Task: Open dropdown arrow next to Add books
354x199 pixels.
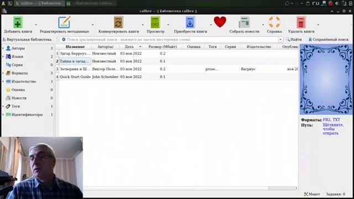Action: pyautogui.click(x=36, y=24)
